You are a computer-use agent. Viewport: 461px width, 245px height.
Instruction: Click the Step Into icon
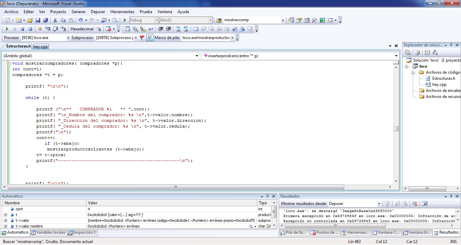coord(48,29)
